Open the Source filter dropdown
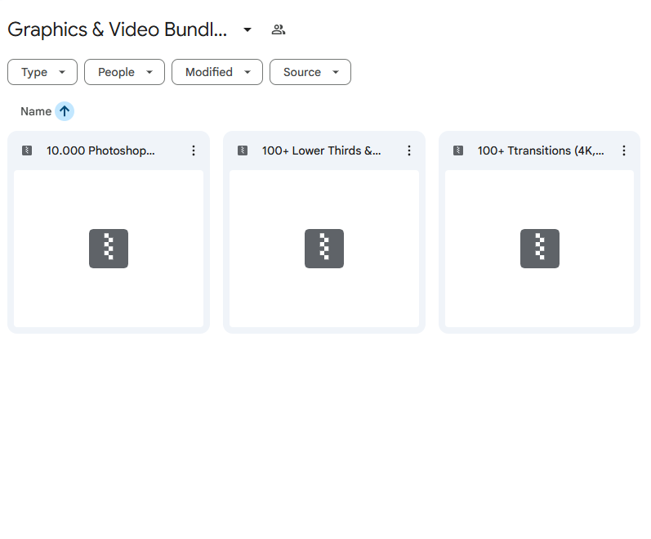This screenshot has width=651, height=539. (x=310, y=72)
